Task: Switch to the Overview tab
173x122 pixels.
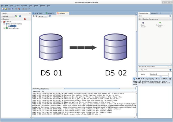Action: pos(36,88)
